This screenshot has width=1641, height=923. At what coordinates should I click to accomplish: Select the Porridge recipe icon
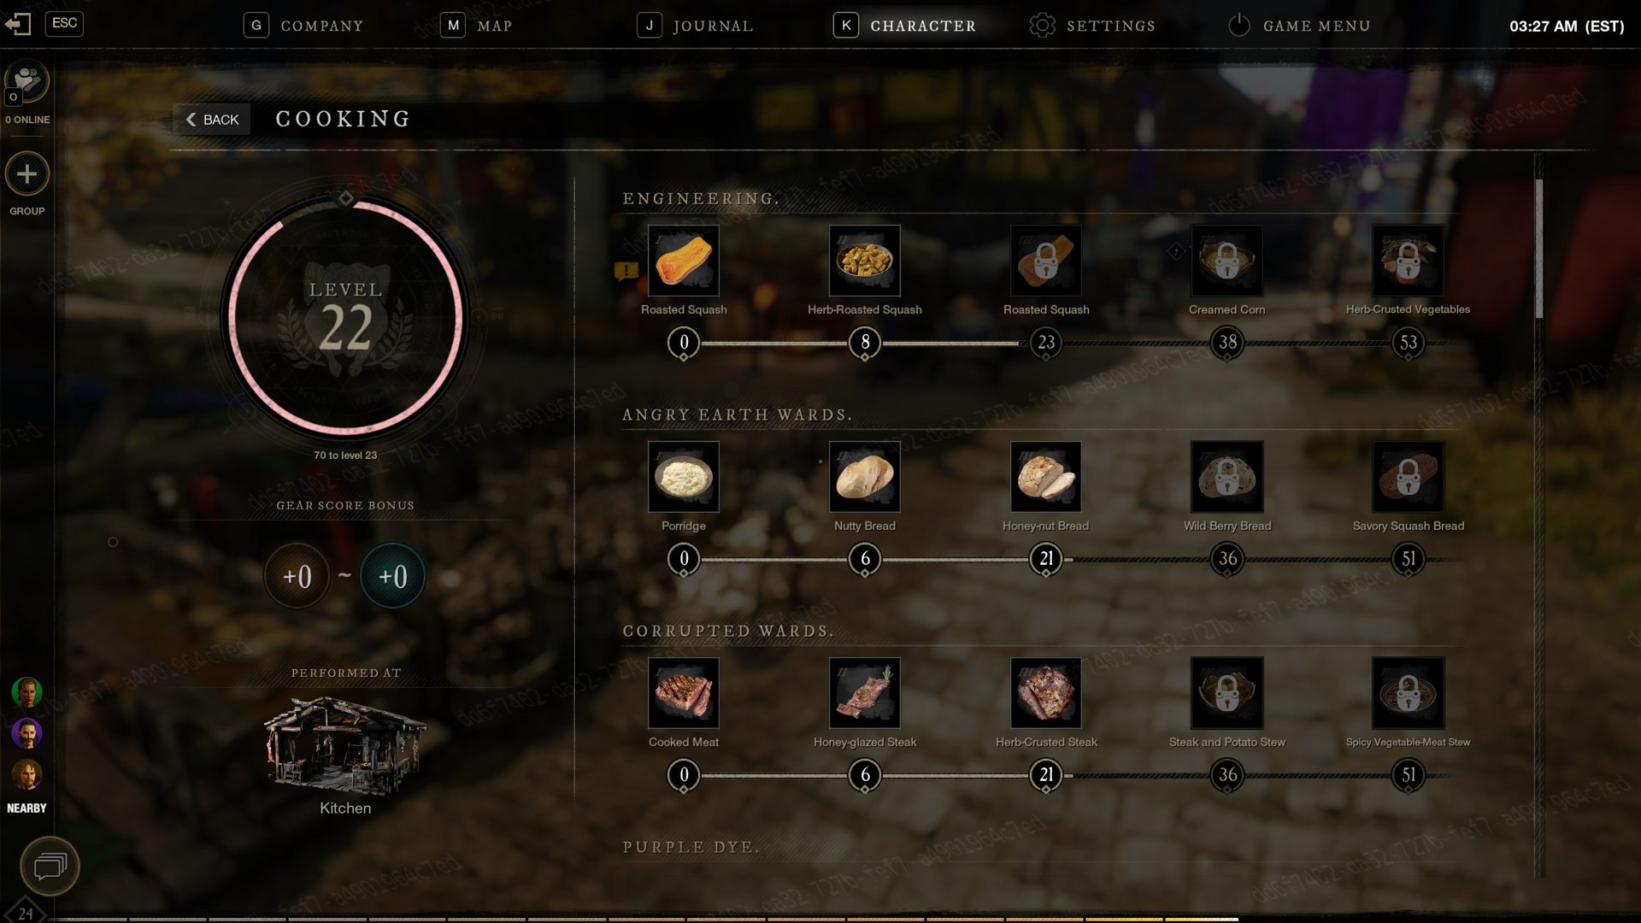[683, 477]
